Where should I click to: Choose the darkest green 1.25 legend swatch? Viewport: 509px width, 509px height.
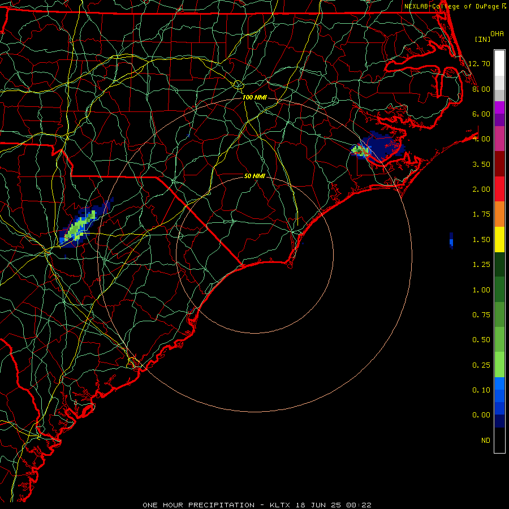click(x=499, y=264)
